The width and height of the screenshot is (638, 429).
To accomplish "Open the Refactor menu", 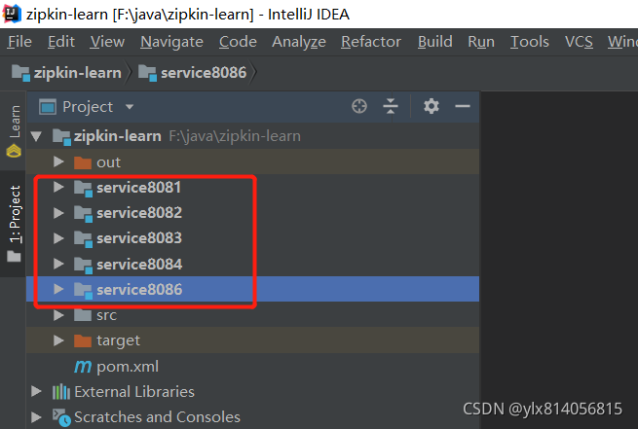I will tap(371, 42).
